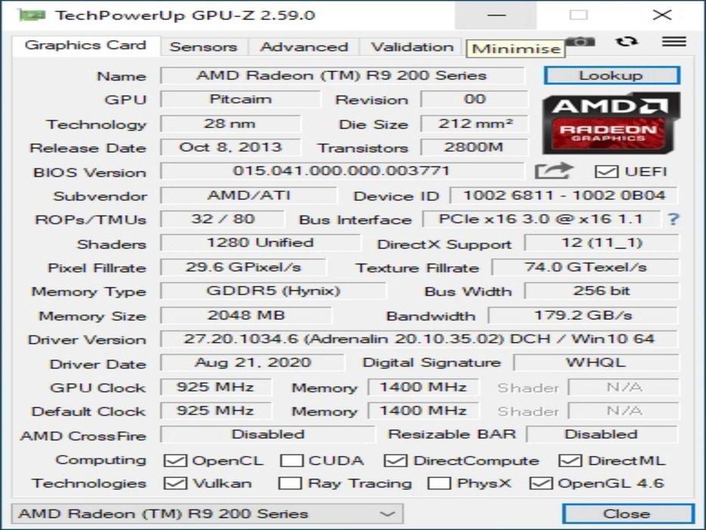Toggle the DirectCompute checkbox
Screen dimensions: 706x530
point(396,460)
